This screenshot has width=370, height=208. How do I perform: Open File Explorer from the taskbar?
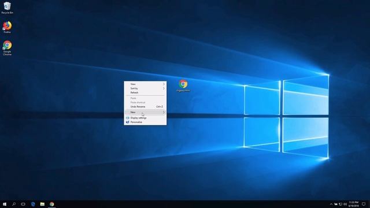(42, 204)
